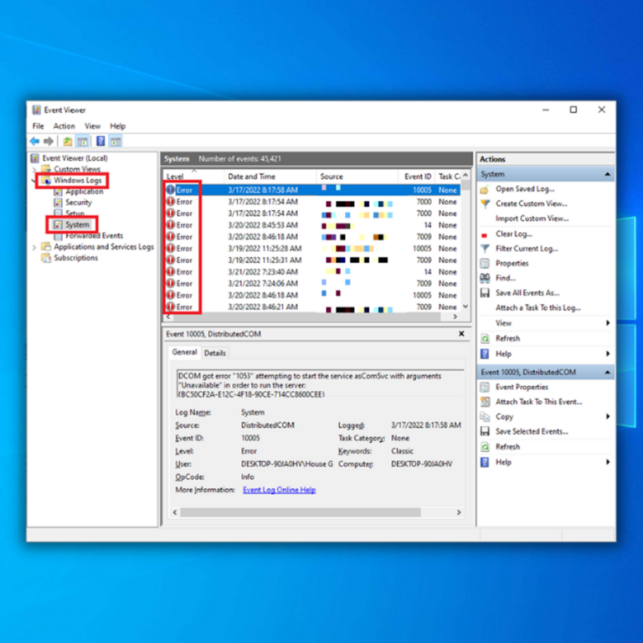Click Import Custom View action
The image size is (643, 643).
click(x=532, y=219)
